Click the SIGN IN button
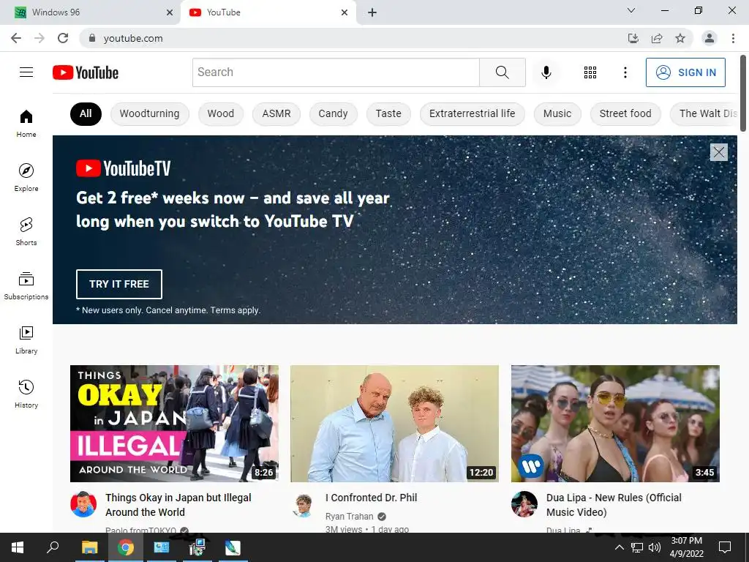The image size is (749, 562). tap(685, 72)
